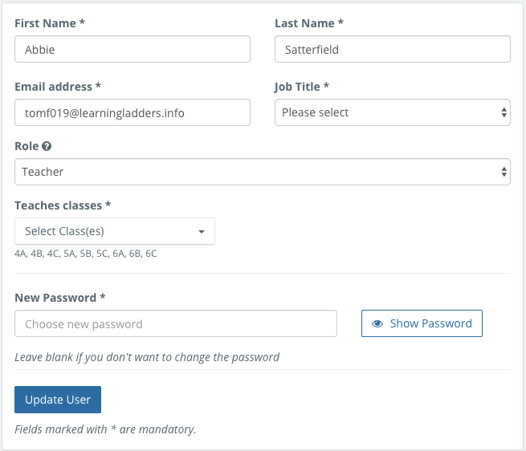Click the Job Title label
The height and width of the screenshot is (451, 526).
(x=302, y=86)
